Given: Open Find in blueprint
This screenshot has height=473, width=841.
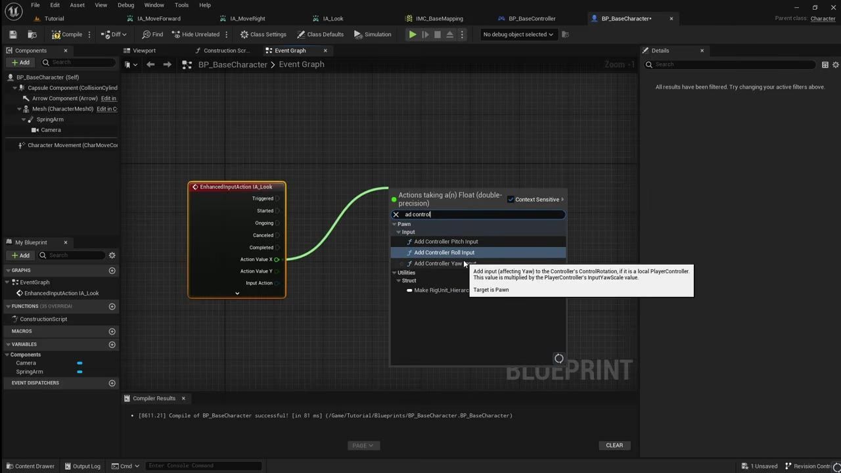Looking at the screenshot, I should tap(152, 34).
